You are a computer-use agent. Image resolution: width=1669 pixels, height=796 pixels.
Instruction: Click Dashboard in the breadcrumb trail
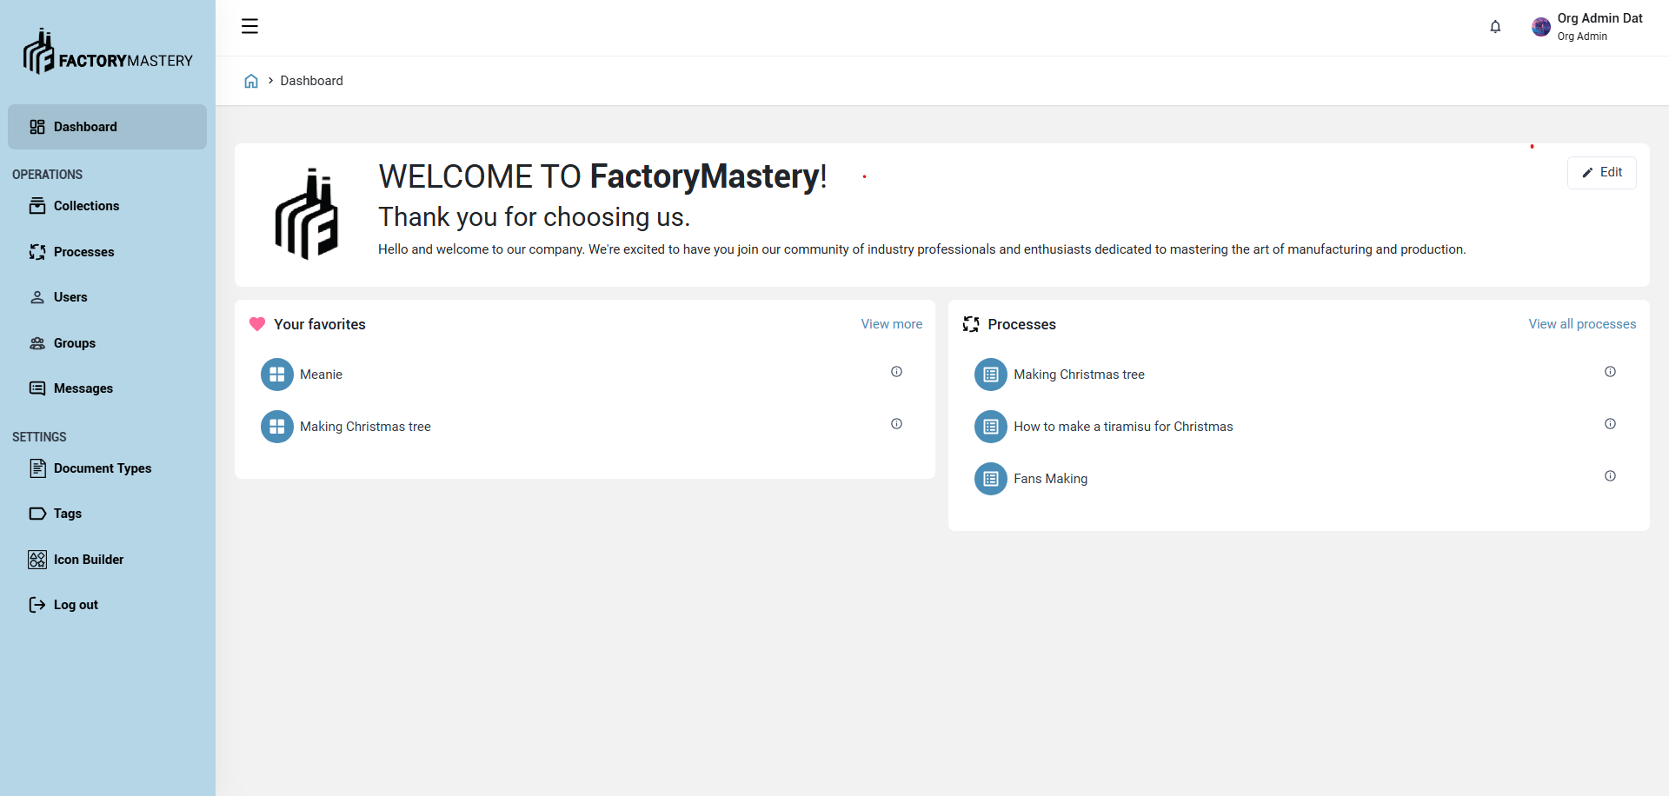click(x=311, y=81)
